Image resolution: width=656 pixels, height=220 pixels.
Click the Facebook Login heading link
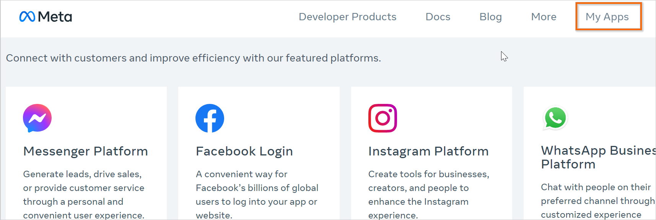pyautogui.click(x=244, y=151)
